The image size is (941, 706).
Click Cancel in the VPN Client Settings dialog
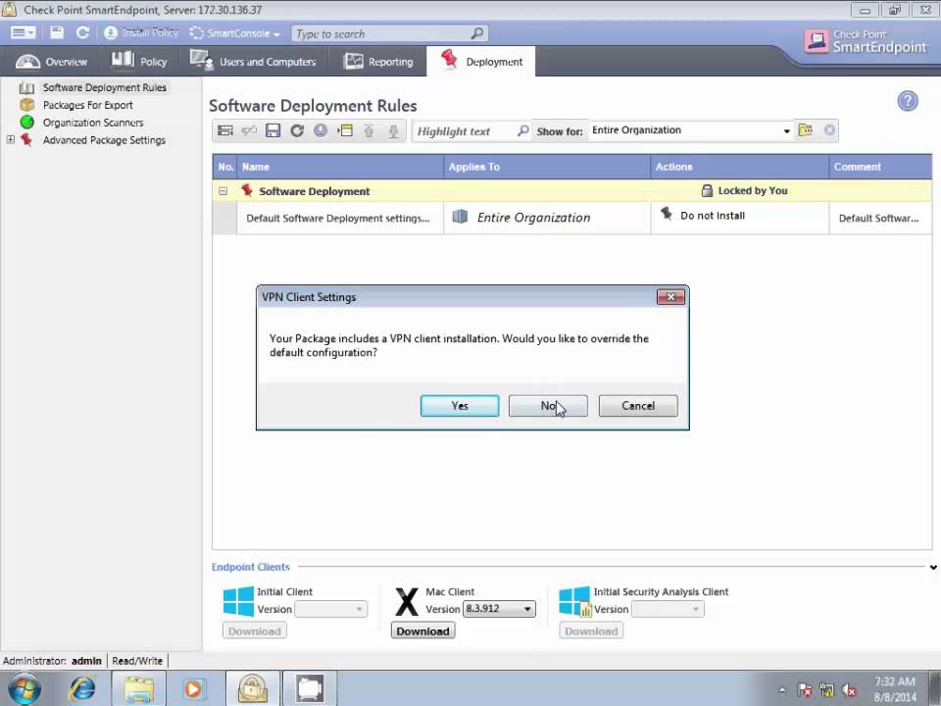tap(638, 406)
